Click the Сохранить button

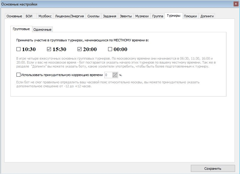point(213,168)
